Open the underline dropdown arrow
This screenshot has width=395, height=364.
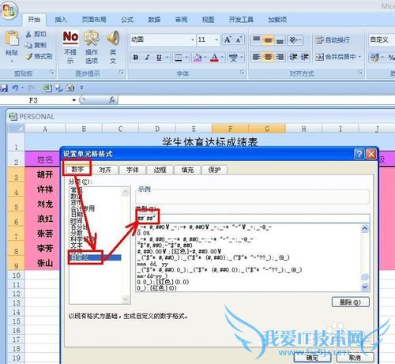coord(167,58)
